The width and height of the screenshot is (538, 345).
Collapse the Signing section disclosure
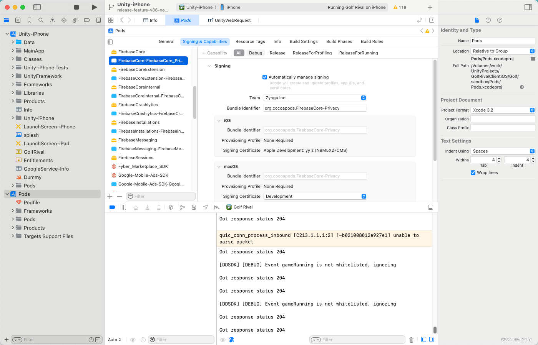tap(209, 66)
